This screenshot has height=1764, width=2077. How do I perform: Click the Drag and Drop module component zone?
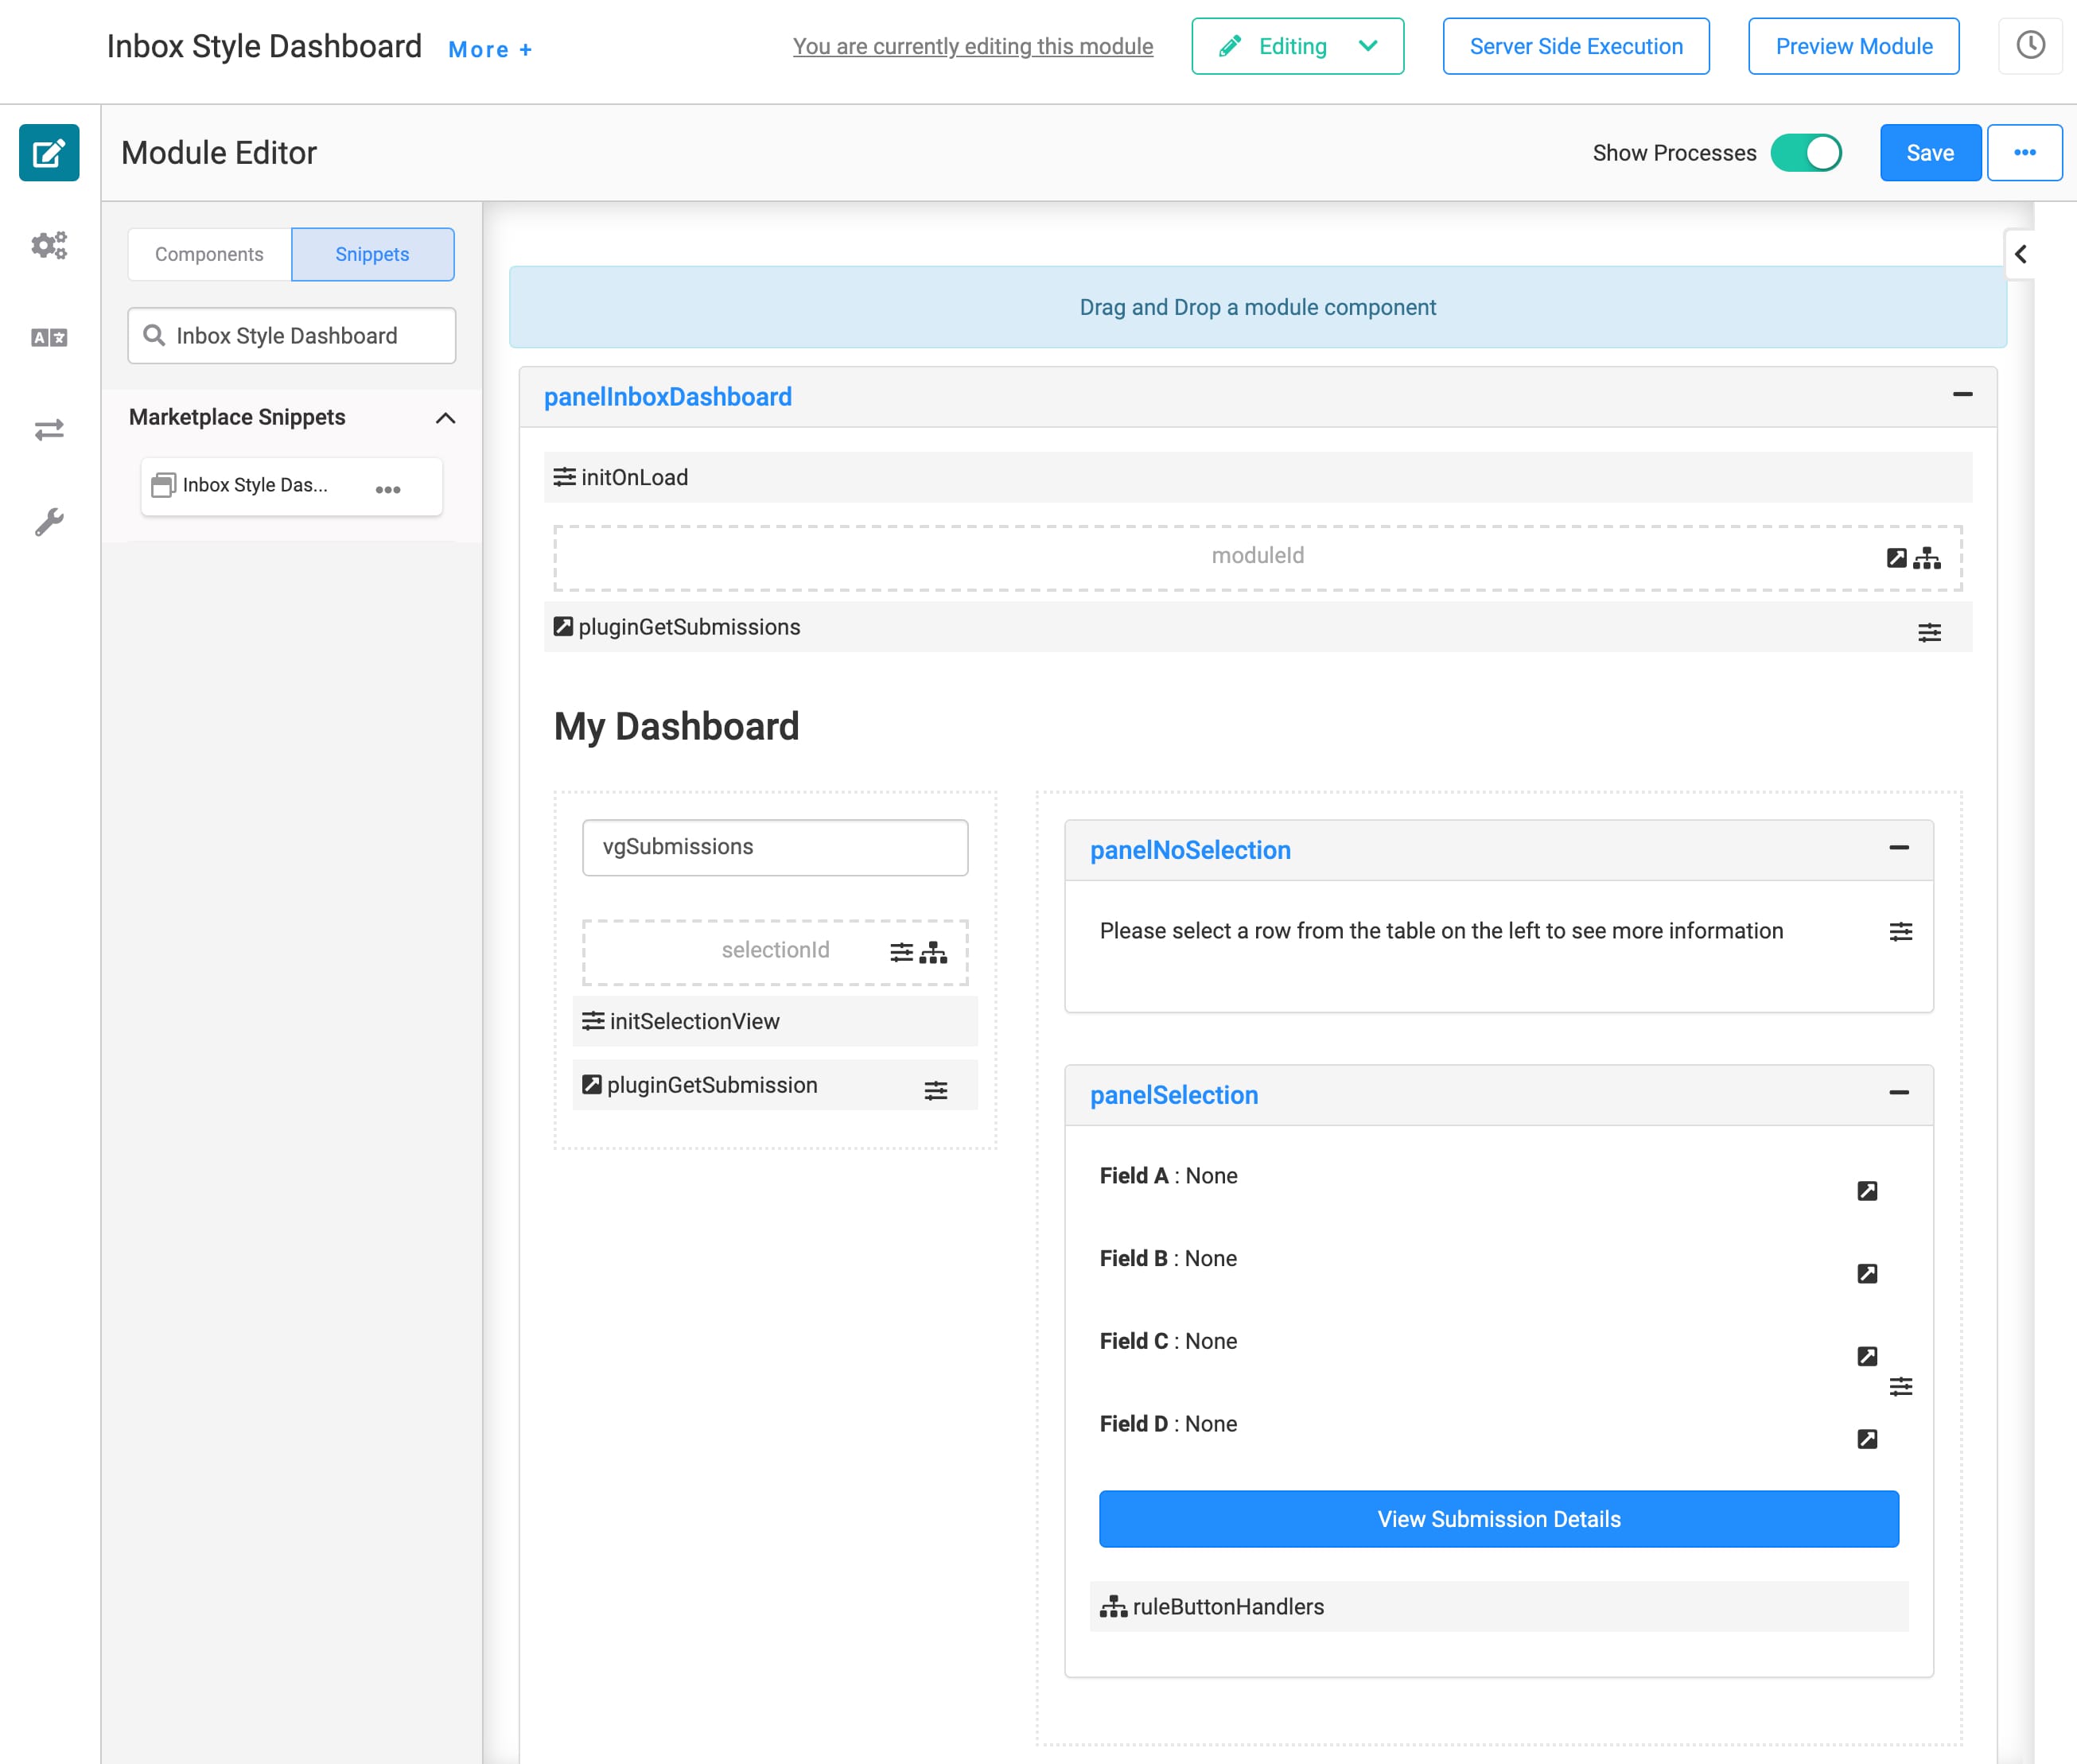click(x=1257, y=307)
